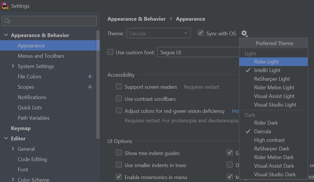The image size is (314, 182).
Task: Disable Enable mnemonics in menu
Action: point(119,177)
